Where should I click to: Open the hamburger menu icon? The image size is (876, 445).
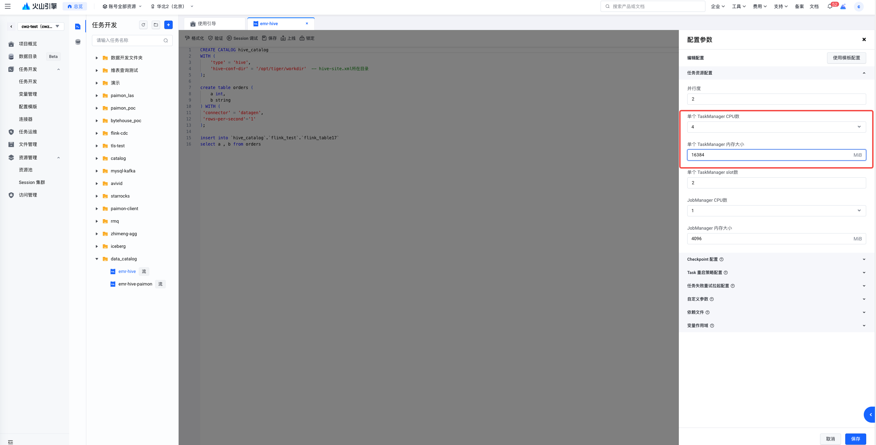click(x=8, y=6)
